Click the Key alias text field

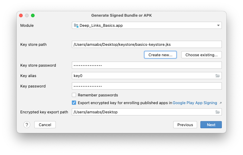point(143,76)
